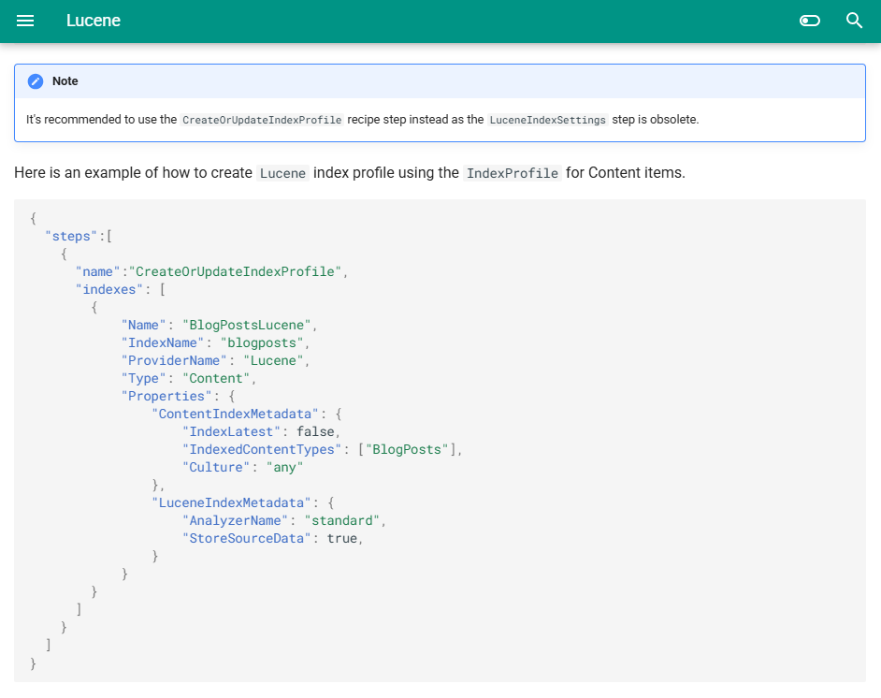
Task: Click the "ProviderName" key
Action: click(174, 361)
